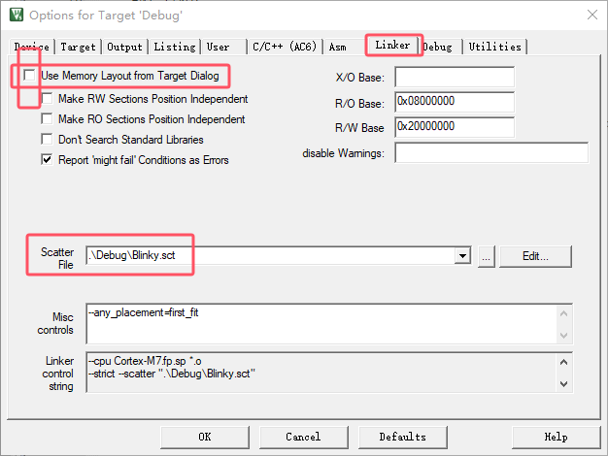Check Make RO Sections Position Independent
This screenshot has width=608, height=456.
coord(48,119)
